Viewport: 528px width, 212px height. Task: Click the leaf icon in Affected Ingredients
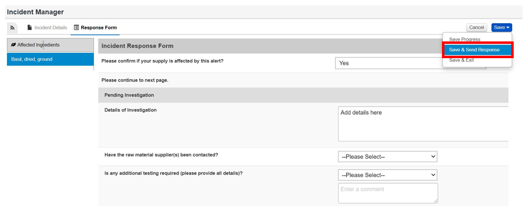[x=13, y=45]
